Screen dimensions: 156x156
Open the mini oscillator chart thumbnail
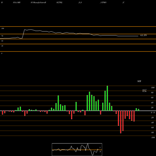coord(77,149)
